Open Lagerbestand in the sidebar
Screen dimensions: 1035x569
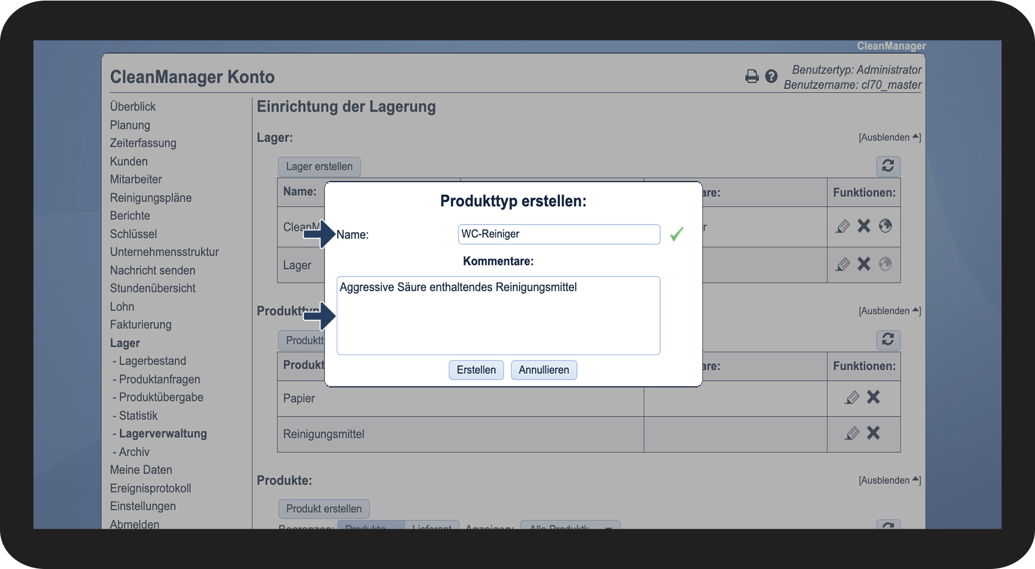click(x=152, y=361)
